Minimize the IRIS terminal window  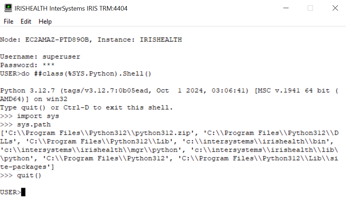point(285,8)
